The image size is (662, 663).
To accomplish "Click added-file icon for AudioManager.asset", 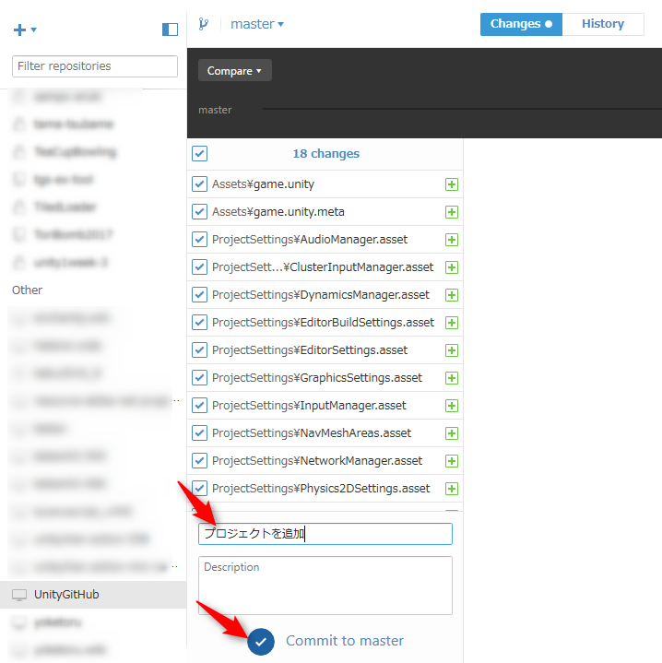I will point(452,240).
